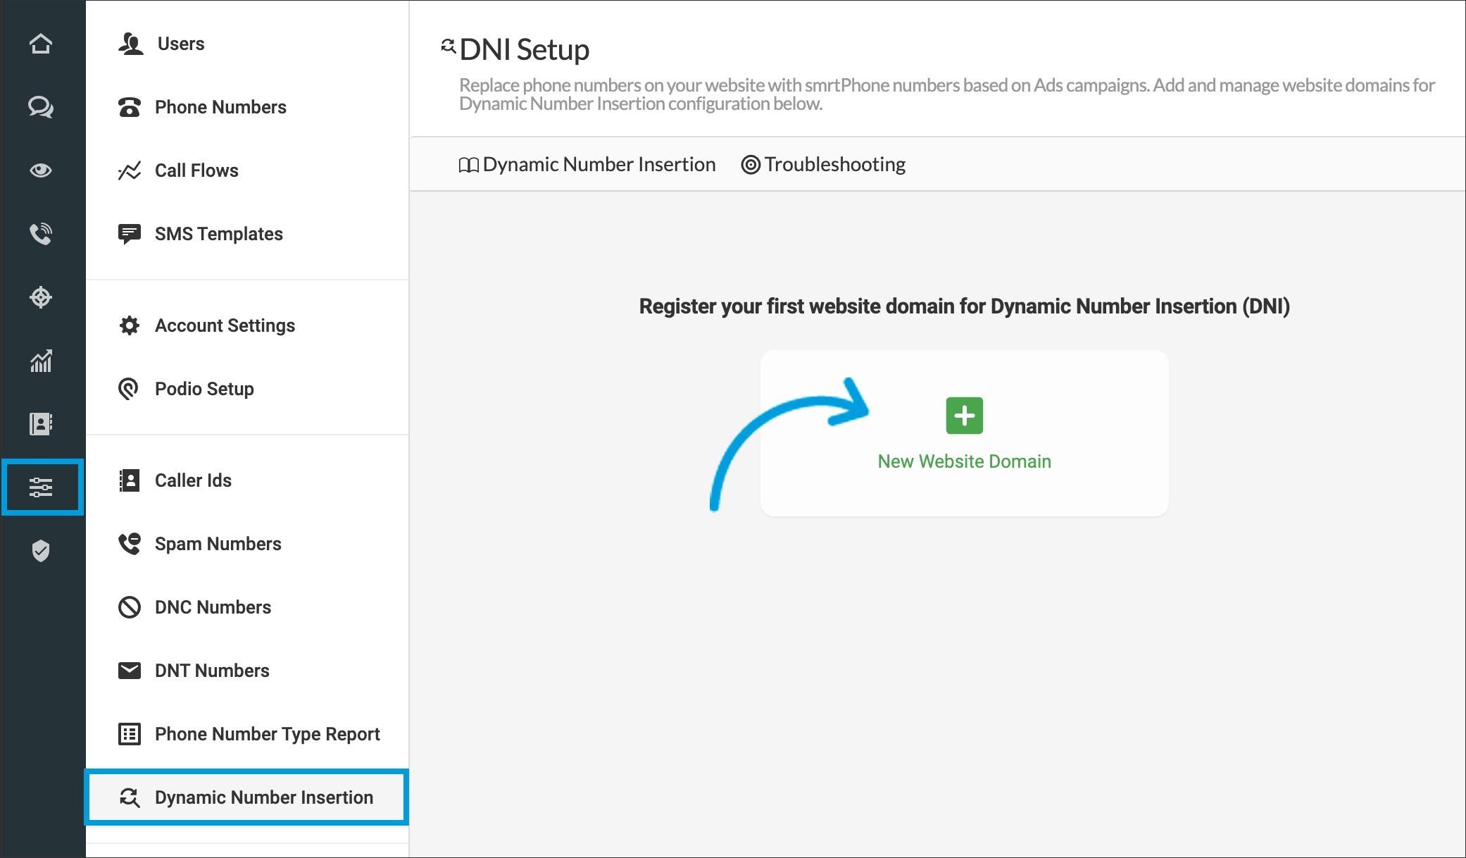The height and width of the screenshot is (858, 1466).
Task: Select SMS Templates menu entry
Action: (x=218, y=234)
